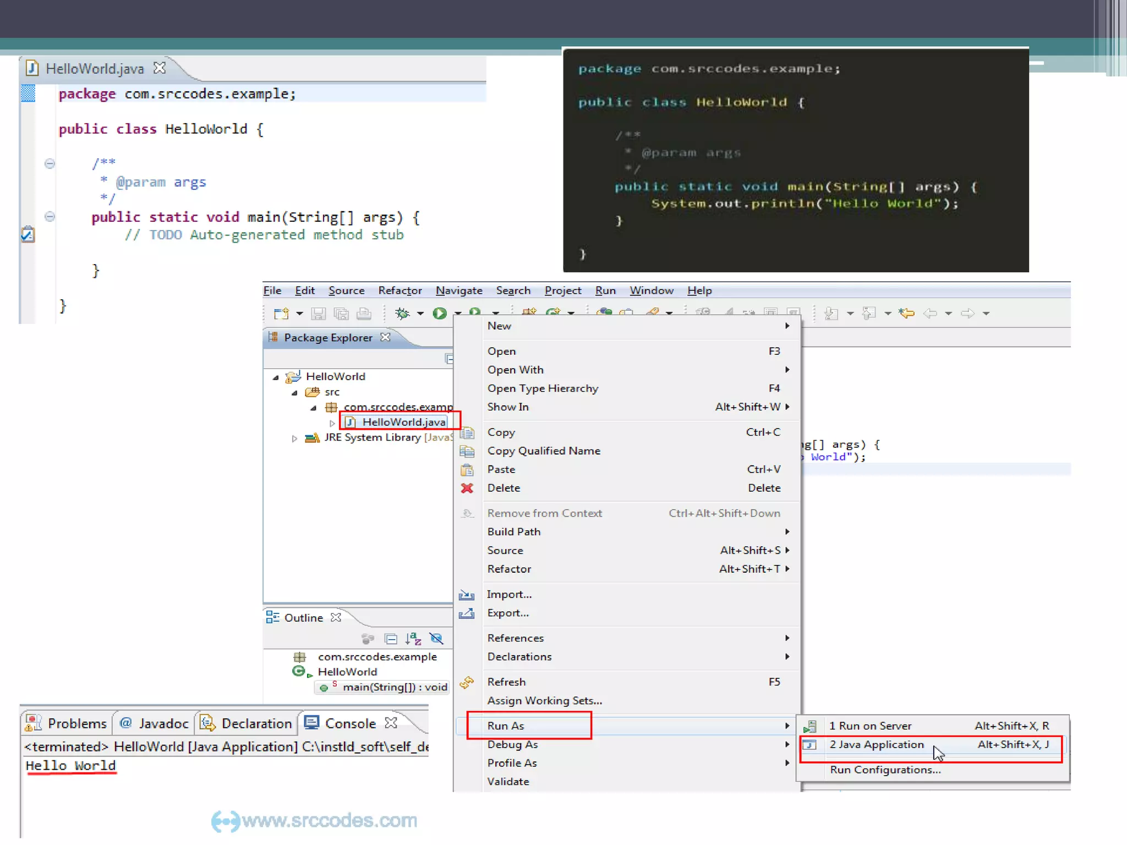Close the HelloWorld.java editor tab
Screen dimensions: 1127x845
point(160,68)
